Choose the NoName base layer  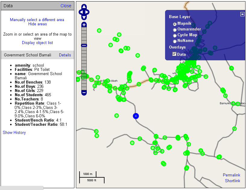pyautogui.click(x=175, y=41)
